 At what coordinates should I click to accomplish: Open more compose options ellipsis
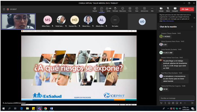coord(185,103)
